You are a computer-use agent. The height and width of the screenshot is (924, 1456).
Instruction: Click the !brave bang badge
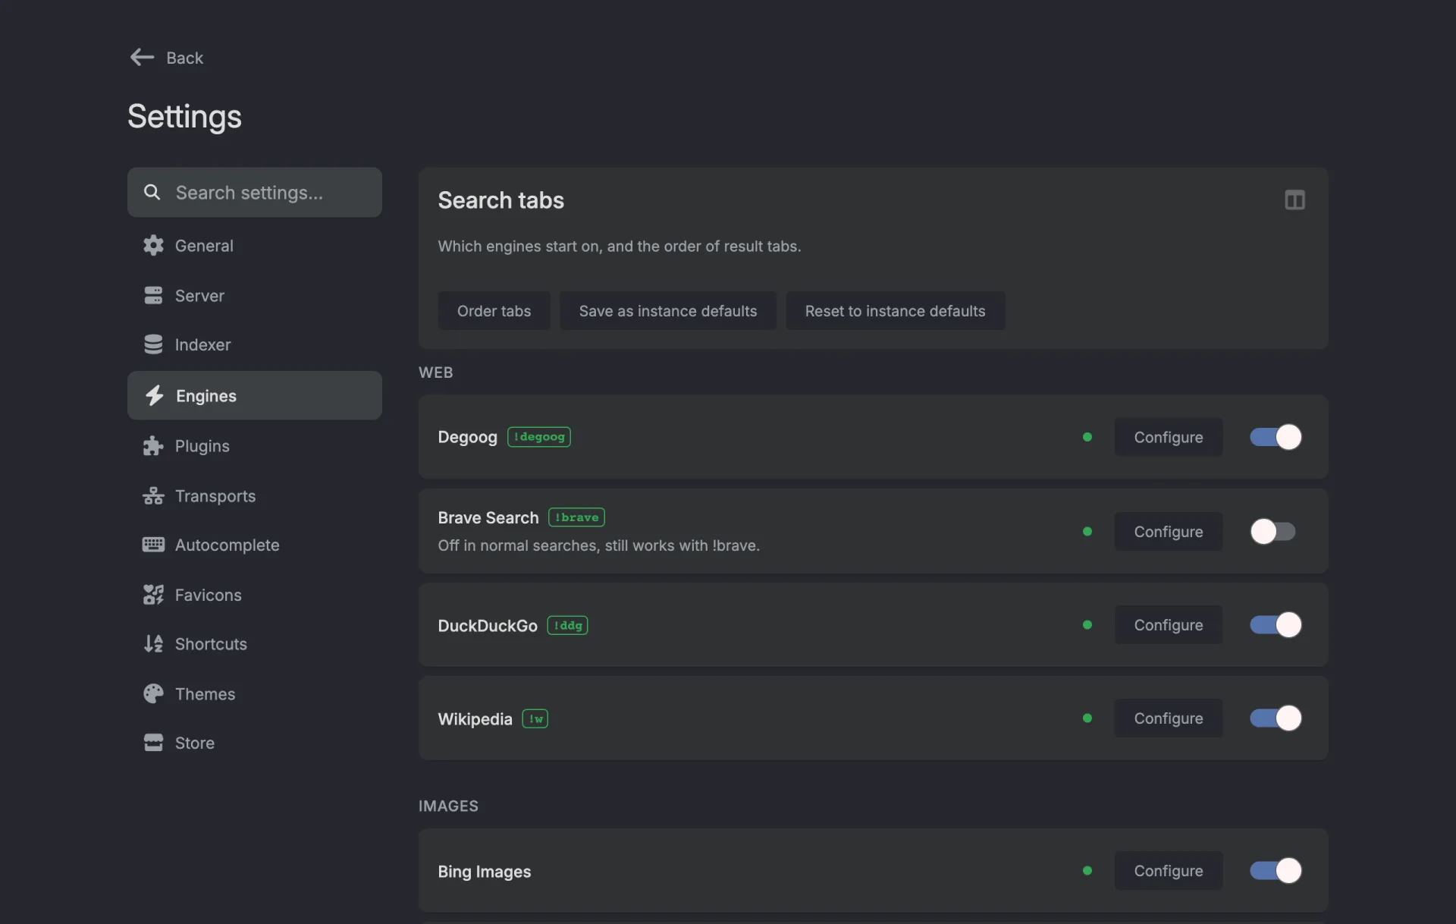pos(576,517)
